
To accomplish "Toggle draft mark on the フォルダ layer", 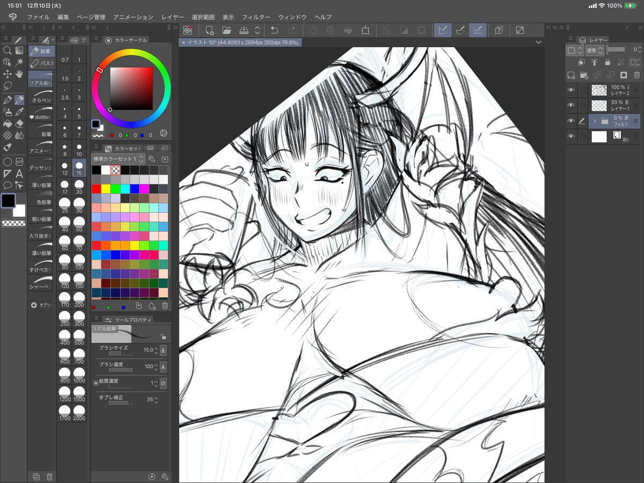I will point(582,120).
